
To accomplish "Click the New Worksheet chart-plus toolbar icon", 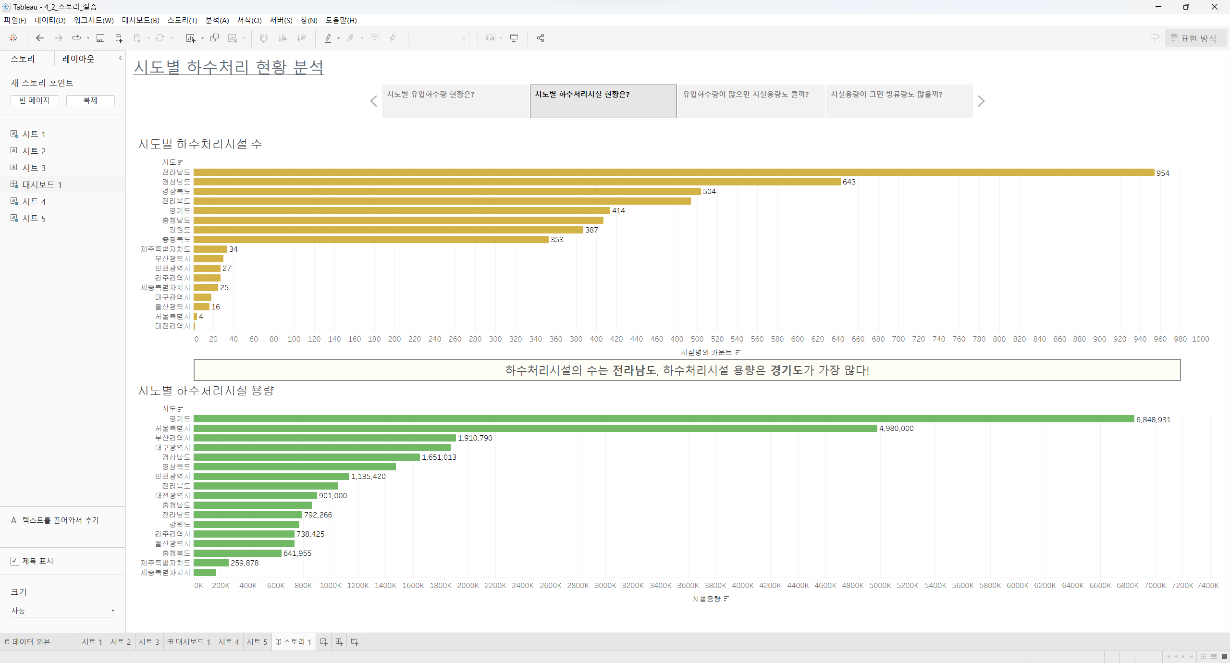I will click(x=191, y=38).
